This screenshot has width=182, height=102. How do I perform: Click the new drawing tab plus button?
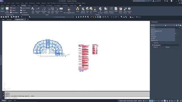28,20
